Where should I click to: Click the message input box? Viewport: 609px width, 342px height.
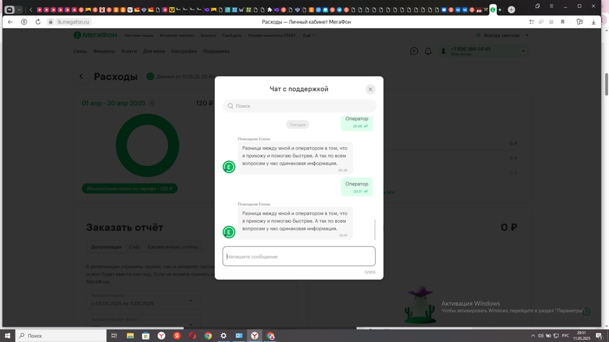point(299,256)
